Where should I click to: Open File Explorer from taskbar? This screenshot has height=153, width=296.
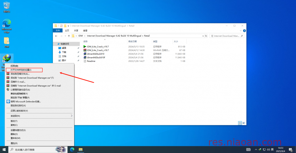coord(81,150)
